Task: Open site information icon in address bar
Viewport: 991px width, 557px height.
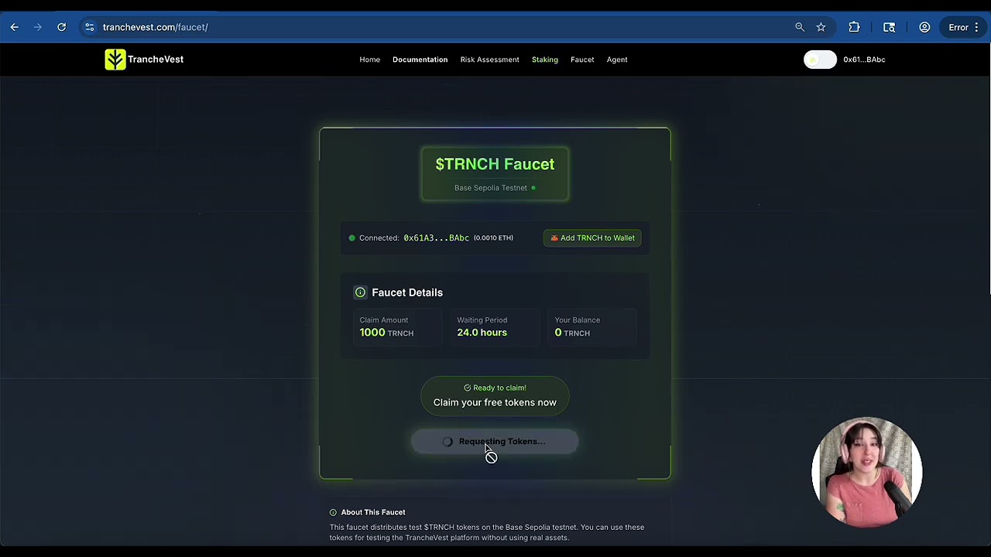Action: coord(89,27)
